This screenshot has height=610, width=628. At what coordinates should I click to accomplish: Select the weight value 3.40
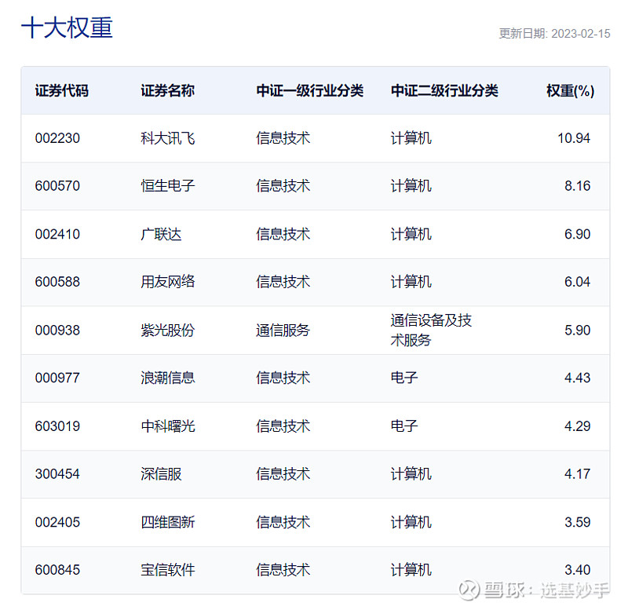(578, 570)
